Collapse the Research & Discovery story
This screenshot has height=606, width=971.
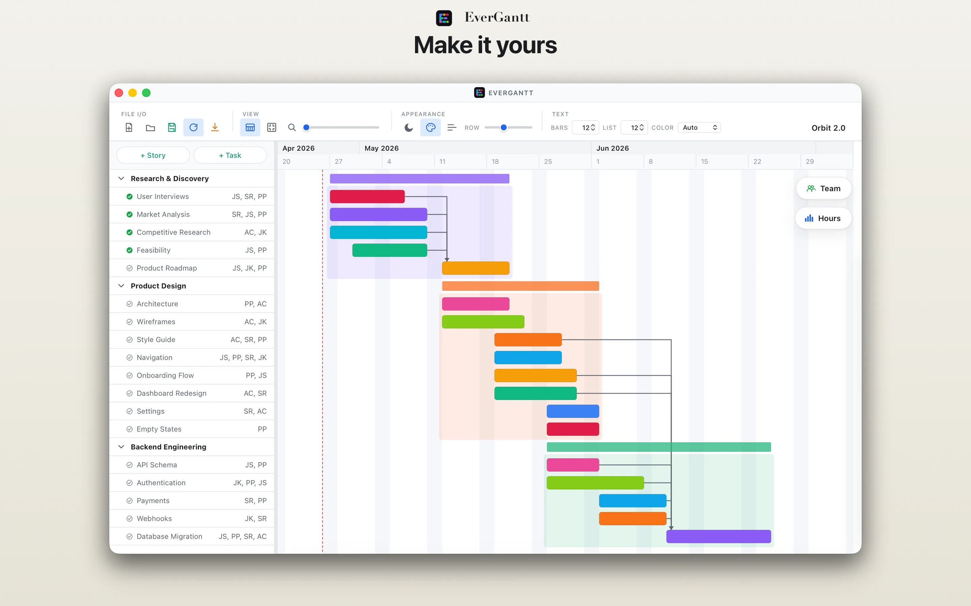(x=121, y=178)
